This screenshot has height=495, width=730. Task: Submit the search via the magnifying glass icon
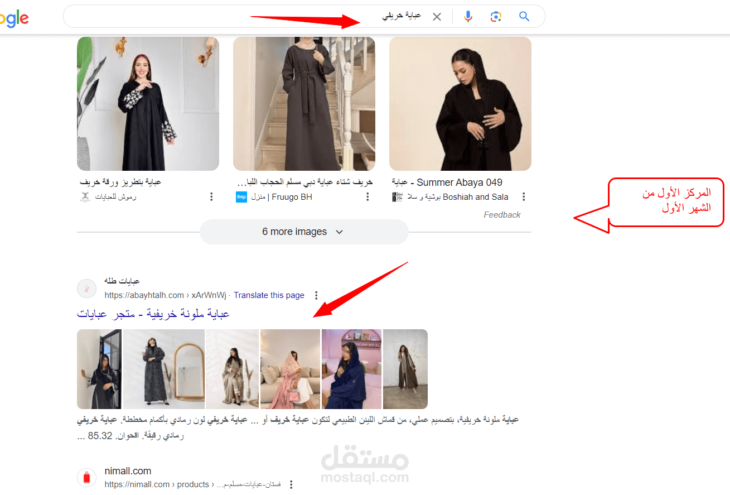524,16
